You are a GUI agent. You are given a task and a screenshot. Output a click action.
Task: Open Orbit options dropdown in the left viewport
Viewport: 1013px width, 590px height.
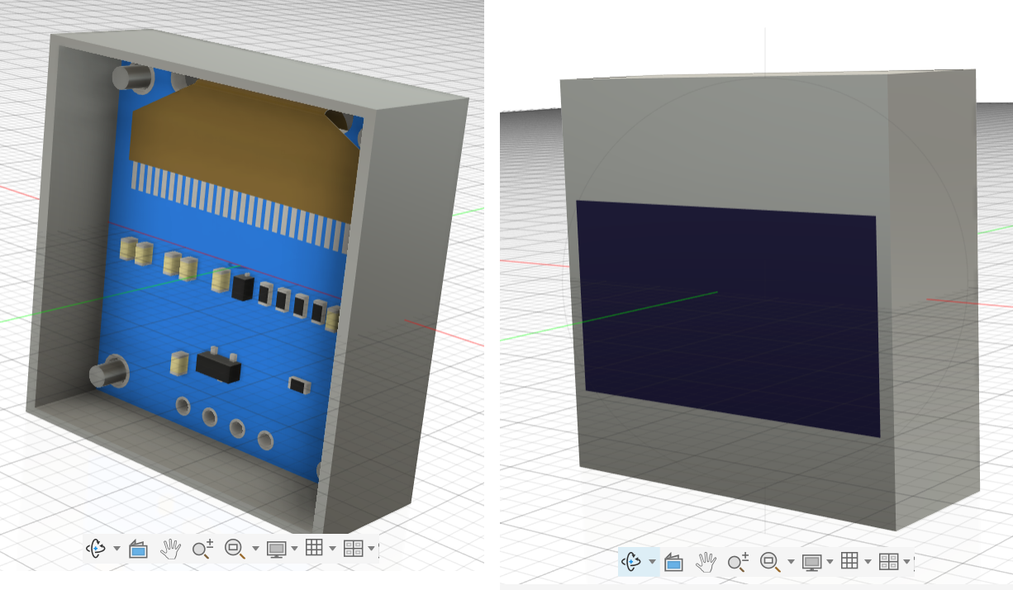pos(117,549)
